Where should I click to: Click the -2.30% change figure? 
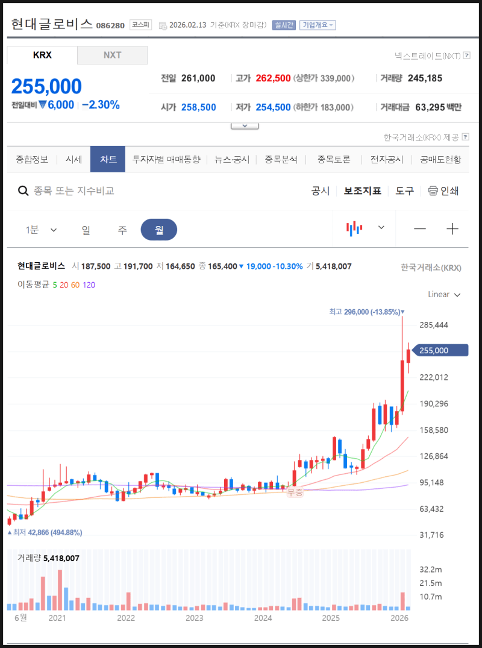tap(101, 105)
